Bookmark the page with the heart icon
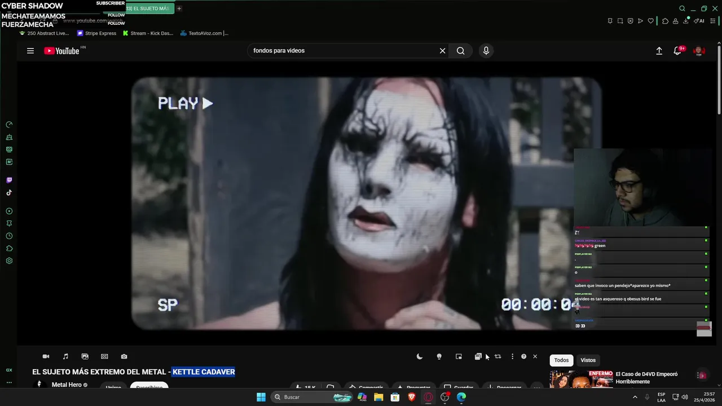Image resolution: width=722 pixels, height=406 pixels. point(650,21)
